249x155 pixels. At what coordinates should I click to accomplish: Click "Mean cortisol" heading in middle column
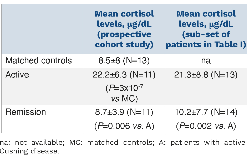tap(124, 14)
